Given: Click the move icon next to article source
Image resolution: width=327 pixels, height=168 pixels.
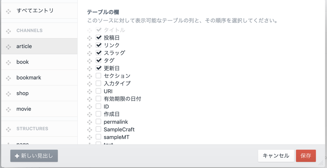Looking at the screenshot, I should (x=9, y=47).
